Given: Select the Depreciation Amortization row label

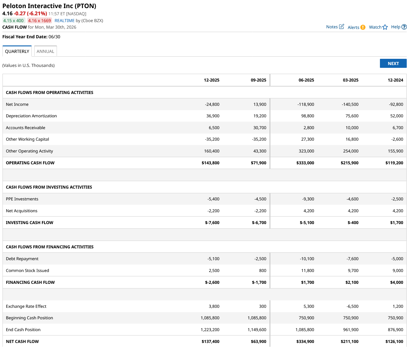Looking at the screenshot, I should (31, 116).
